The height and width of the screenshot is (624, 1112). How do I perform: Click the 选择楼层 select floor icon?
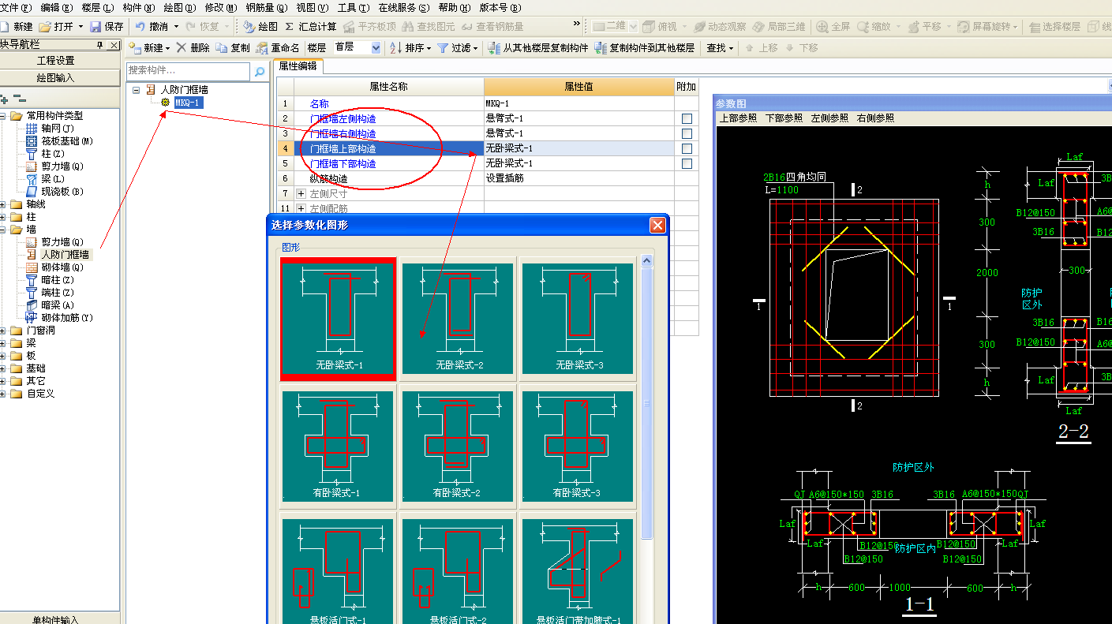[x=1033, y=26]
